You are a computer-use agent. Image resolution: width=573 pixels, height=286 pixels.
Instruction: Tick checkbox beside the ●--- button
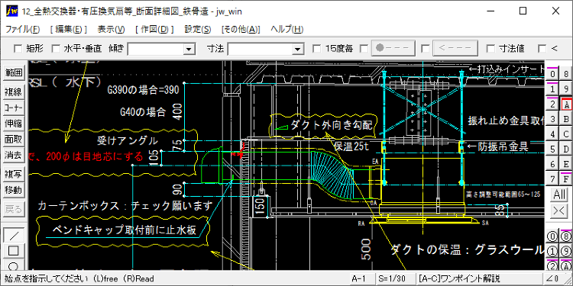364,49
